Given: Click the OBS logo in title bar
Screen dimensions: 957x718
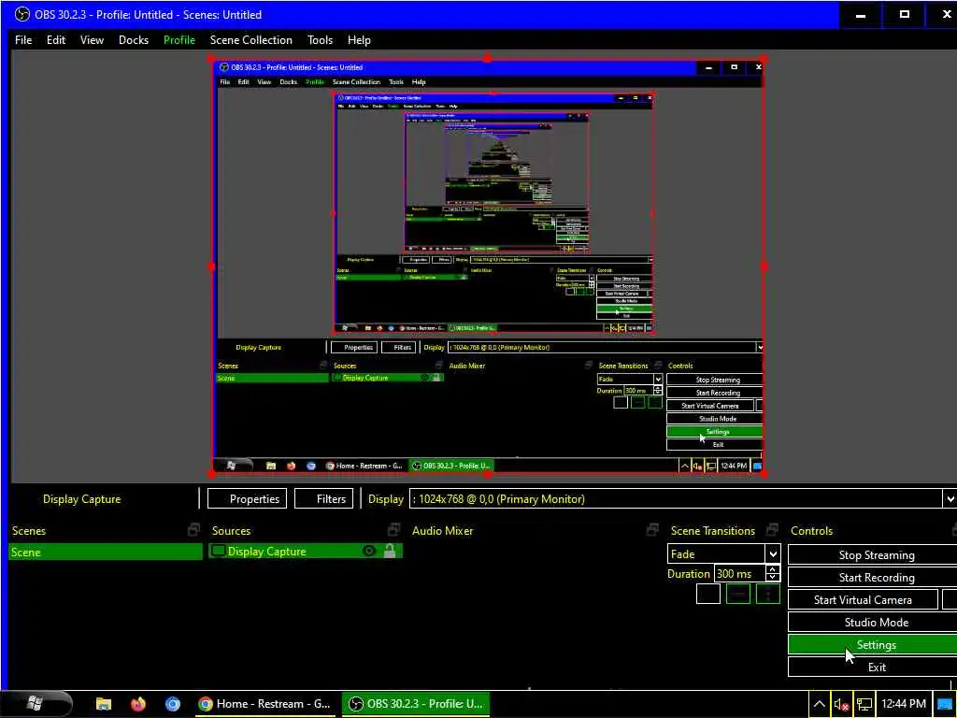Looking at the screenshot, I should tap(22, 14).
